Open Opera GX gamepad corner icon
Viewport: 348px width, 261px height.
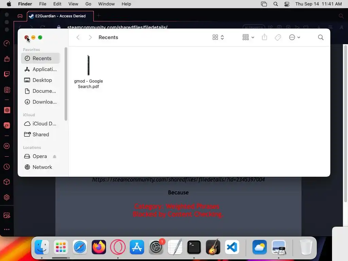(20, 16)
